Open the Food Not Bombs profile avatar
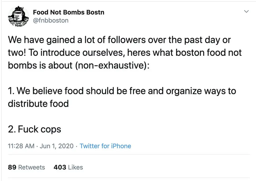Screen dimensions: 256x181 tap(18, 17)
